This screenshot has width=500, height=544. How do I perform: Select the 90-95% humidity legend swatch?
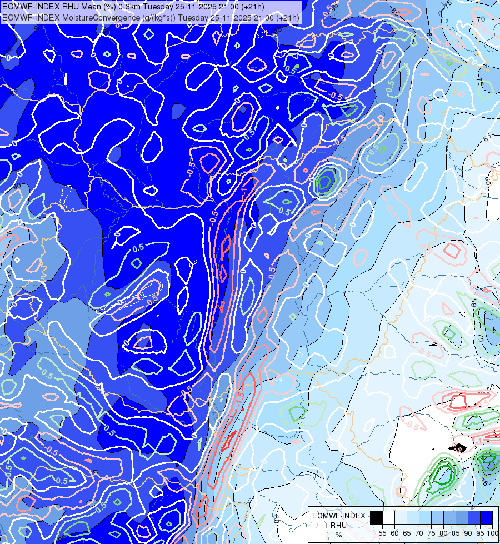coord(474,518)
